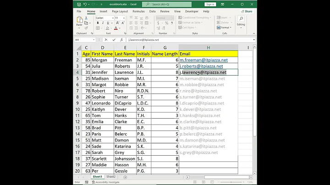
Task: Toggle Center horizontal alignment
Action: [136, 23]
